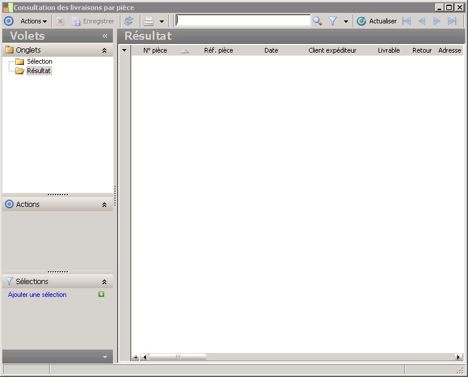Sort by the N° pièce column header
This screenshot has width=468, height=377.
155,50
